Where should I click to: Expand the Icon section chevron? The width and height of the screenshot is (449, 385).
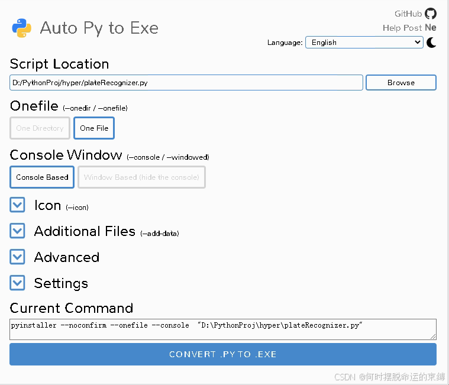coord(17,205)
